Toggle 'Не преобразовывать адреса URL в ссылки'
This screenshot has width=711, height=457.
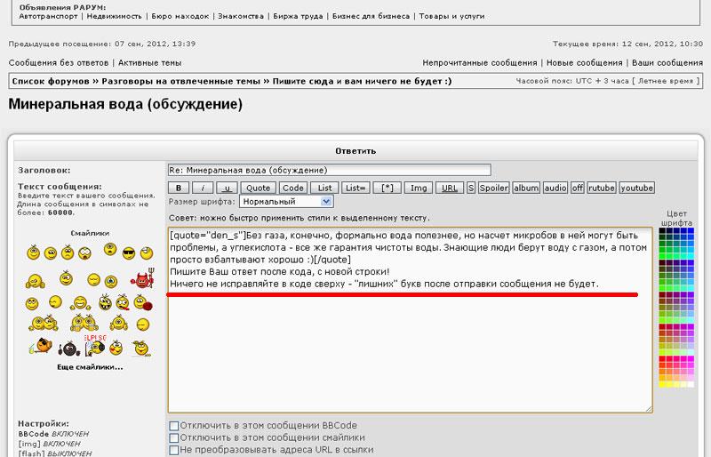coord(174,450)
